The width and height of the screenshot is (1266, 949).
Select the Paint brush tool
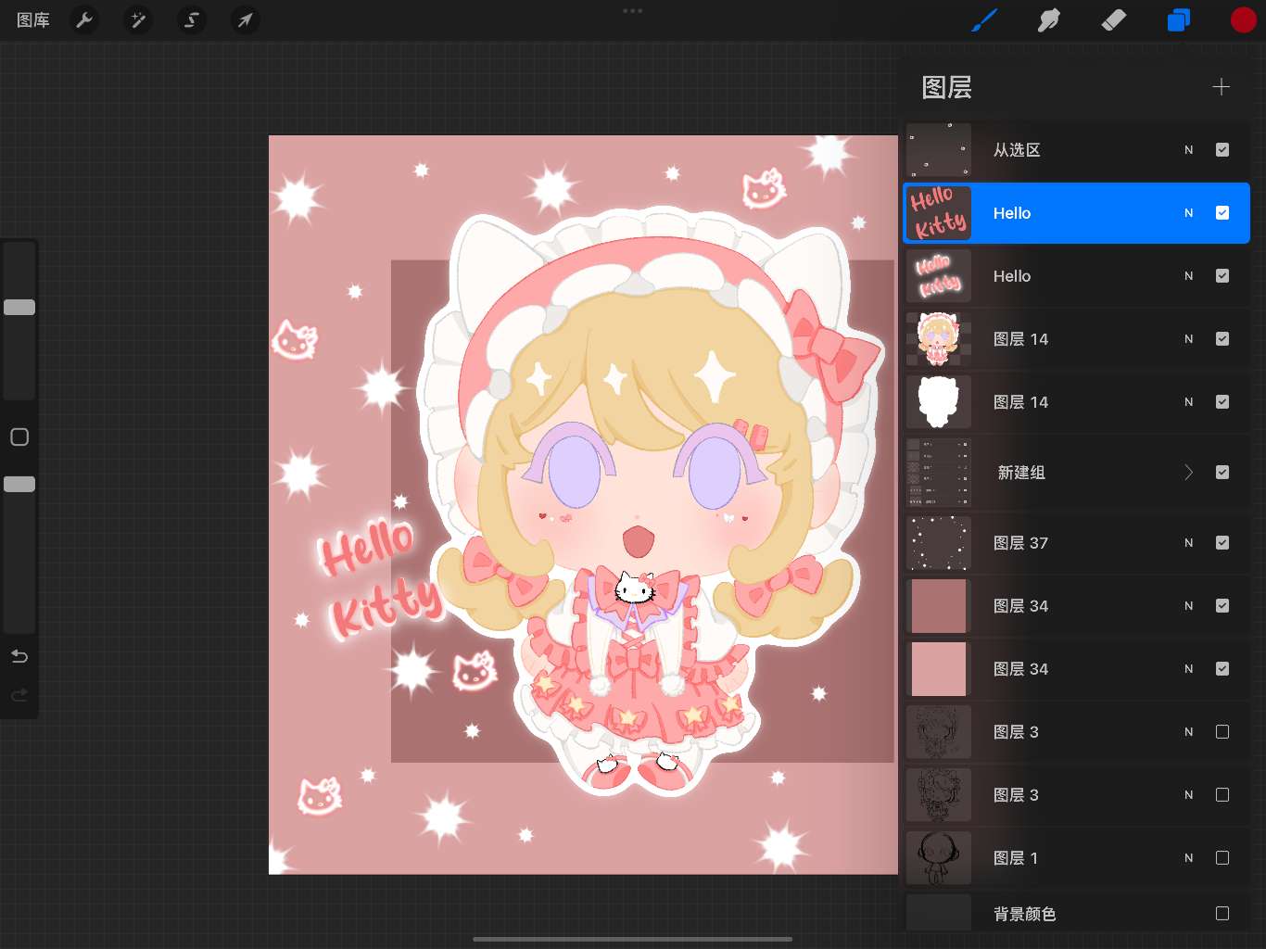984,19
